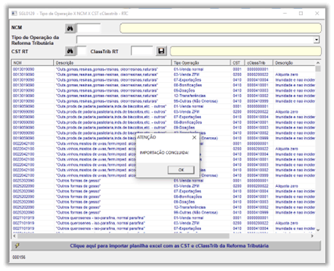Click the horizontal scrollbar left arrow
Viewport: 334px width, 271px height.
pos(15,235)
